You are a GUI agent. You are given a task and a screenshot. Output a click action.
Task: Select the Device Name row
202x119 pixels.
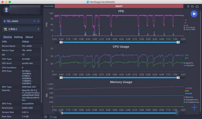(x=21, y=46)
